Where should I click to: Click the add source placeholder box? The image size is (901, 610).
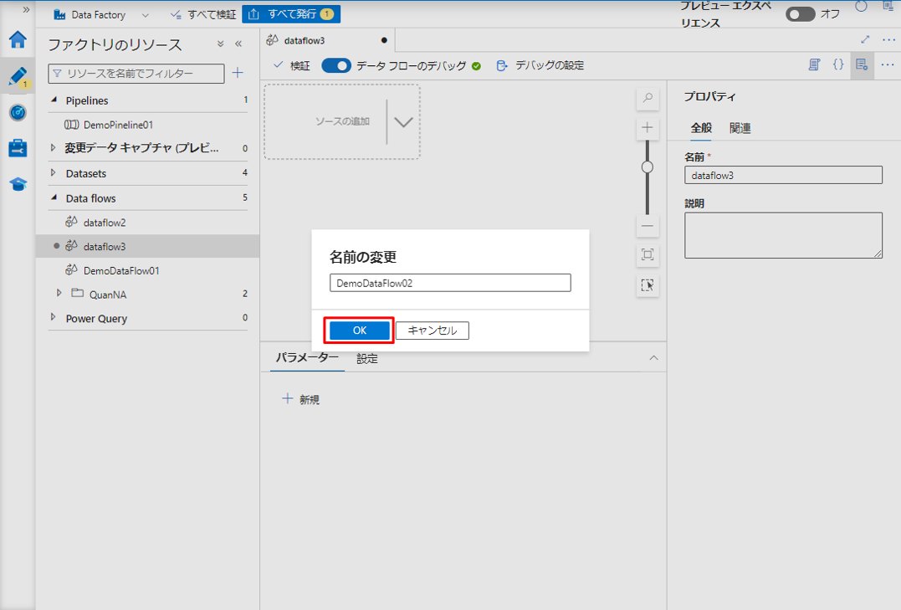pos(342,122)
